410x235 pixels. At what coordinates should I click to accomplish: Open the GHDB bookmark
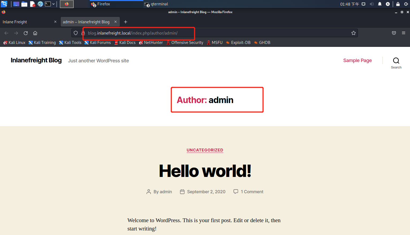point(262,43)
